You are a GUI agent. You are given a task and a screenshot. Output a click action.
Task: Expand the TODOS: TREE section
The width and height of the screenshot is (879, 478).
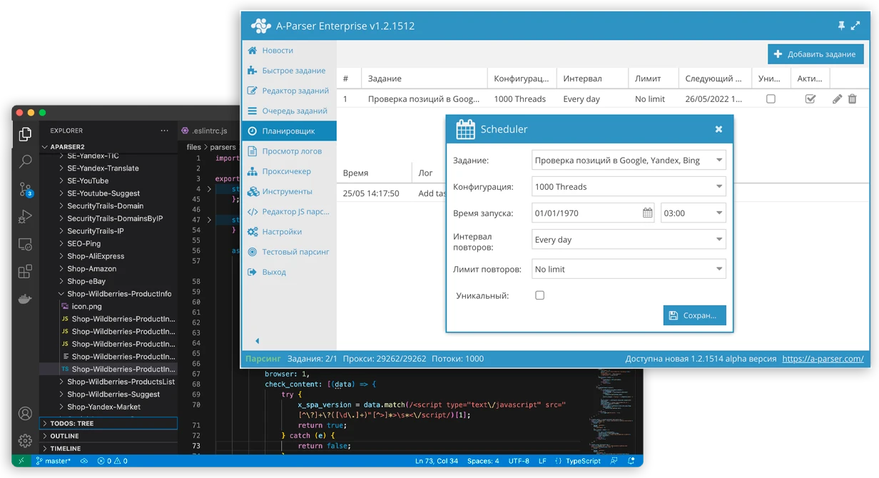point(108,423)
